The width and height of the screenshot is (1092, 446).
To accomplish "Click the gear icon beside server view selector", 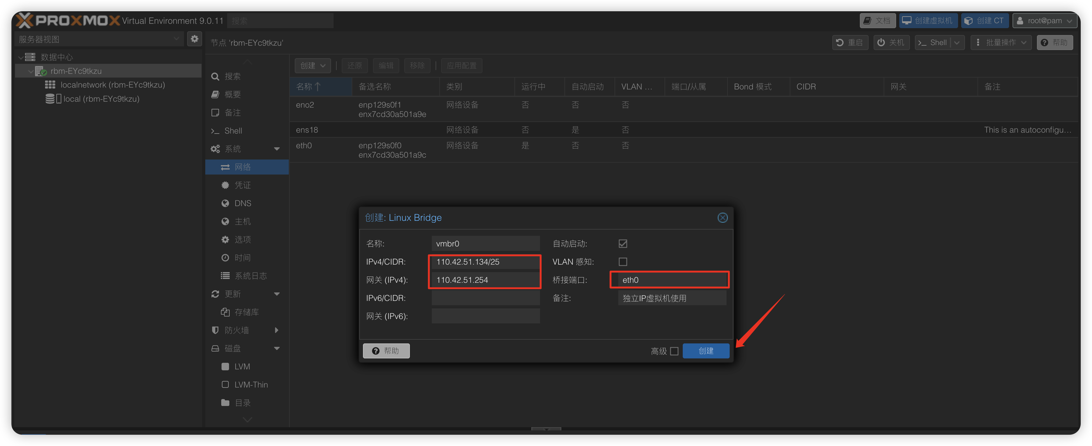I will 194,39.
